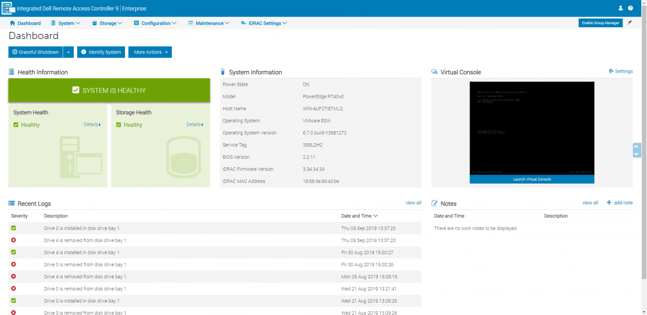
Task: Click the Graceful Shutdown button
Action: tap(36, 52)
